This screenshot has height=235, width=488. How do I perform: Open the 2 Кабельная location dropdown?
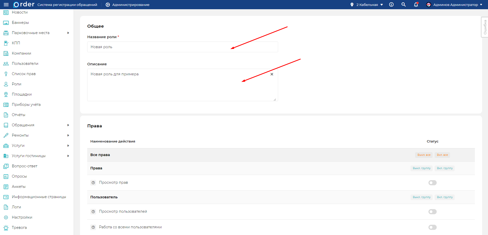[367, 5]
